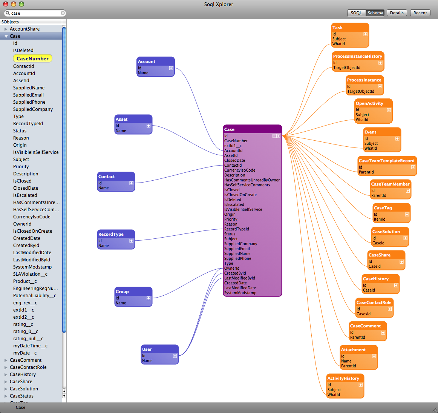438x413 pixels.
Task: Expand the OpenActivity node plus icon
Action: pyautogui.click(x=389, y=110)
